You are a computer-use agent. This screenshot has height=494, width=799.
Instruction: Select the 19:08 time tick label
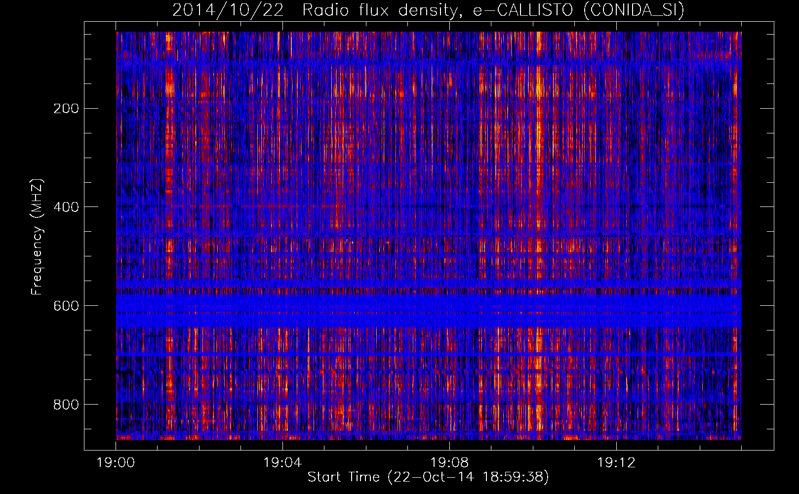(x=449, y=463)
